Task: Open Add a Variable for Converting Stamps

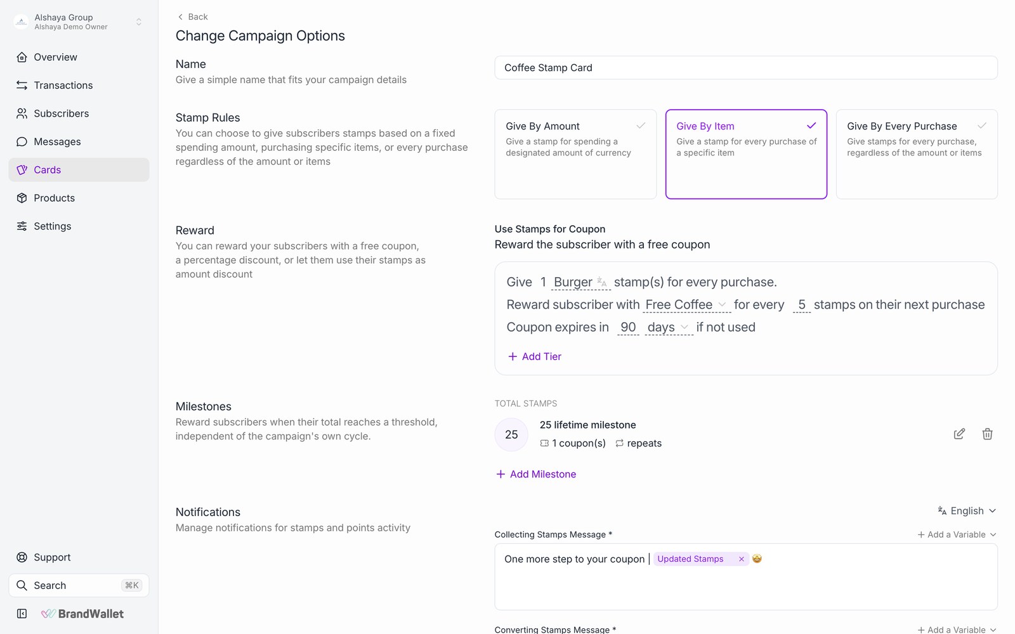Action: click(957, 630)
